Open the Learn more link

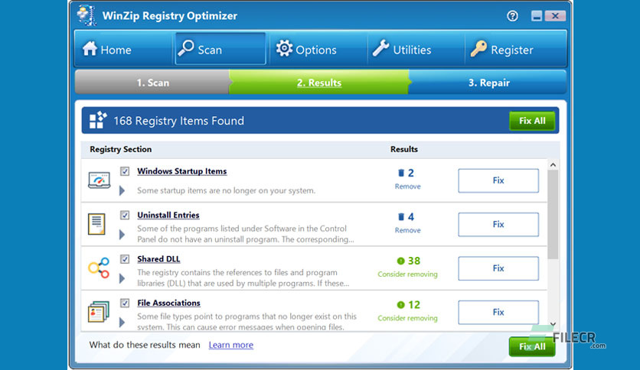[x=231, y=345]
